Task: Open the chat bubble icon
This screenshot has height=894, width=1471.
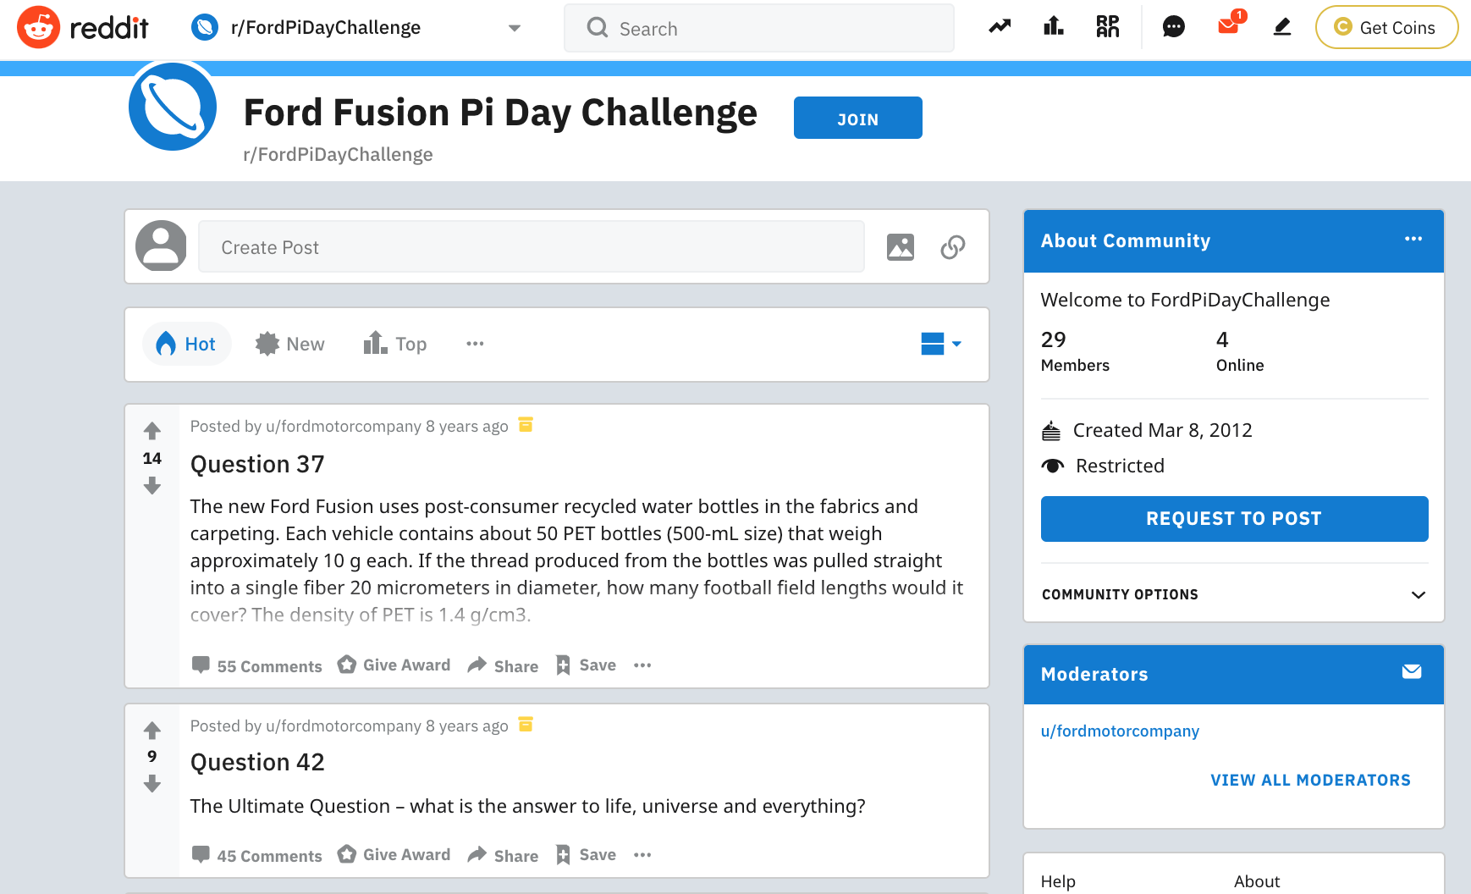Action: point(1173,27)
